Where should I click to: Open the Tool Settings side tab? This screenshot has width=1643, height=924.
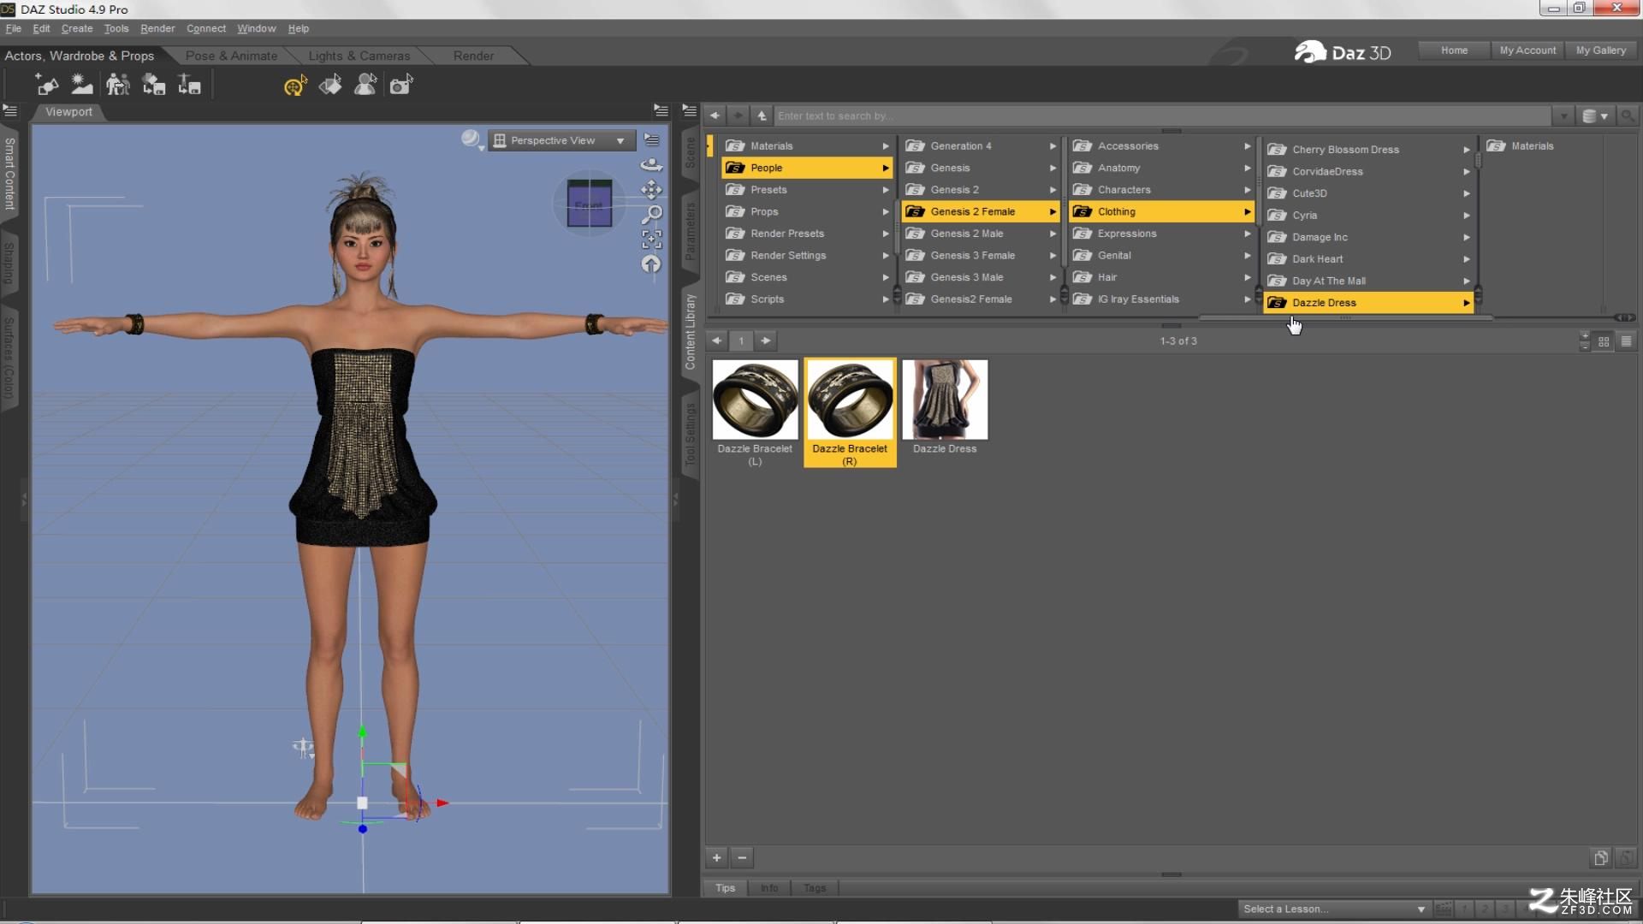pos(690,434)
